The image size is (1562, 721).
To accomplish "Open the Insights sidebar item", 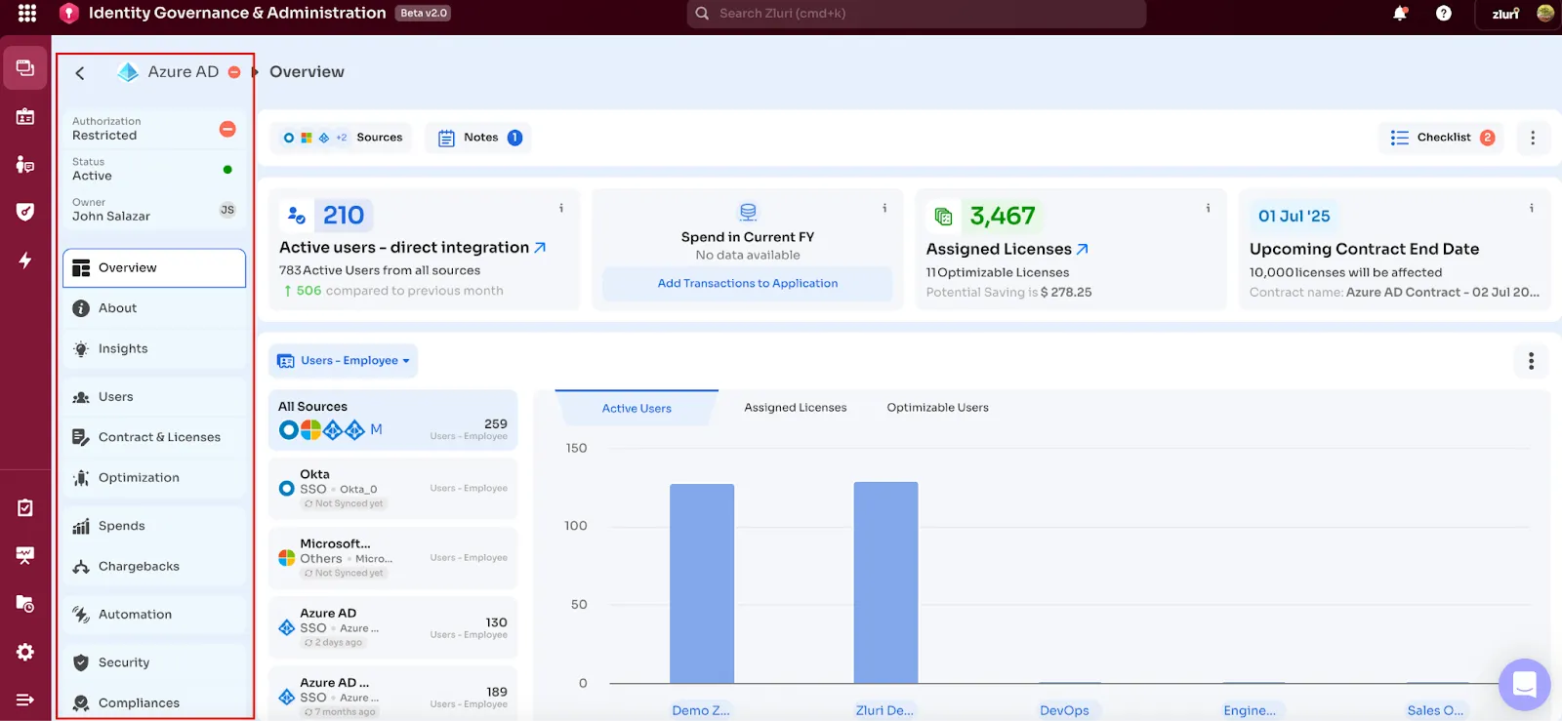I will pos(154,349).
